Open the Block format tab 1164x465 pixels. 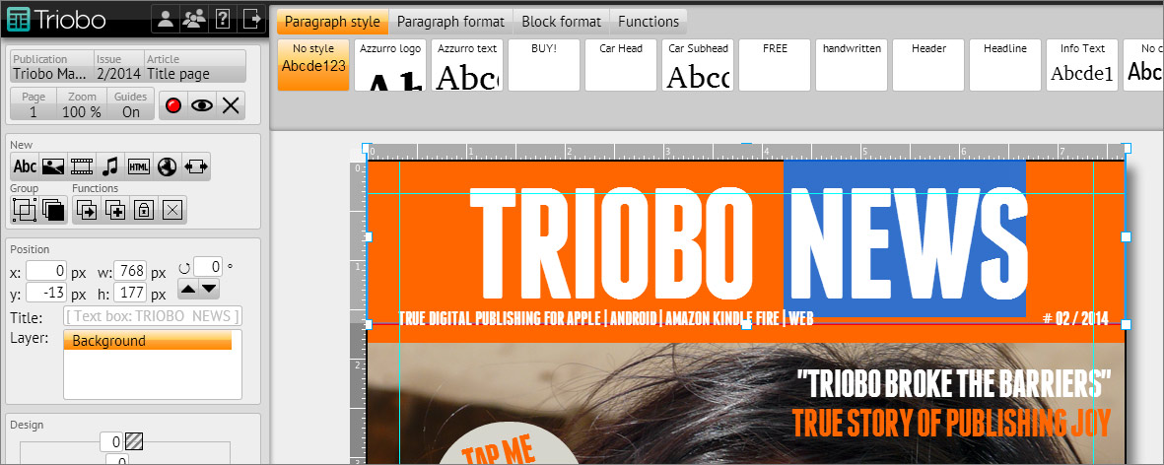click(562, 21)
